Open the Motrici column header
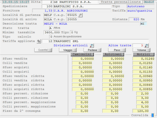The height and width of the screenshot is (118, 157). 143,54
